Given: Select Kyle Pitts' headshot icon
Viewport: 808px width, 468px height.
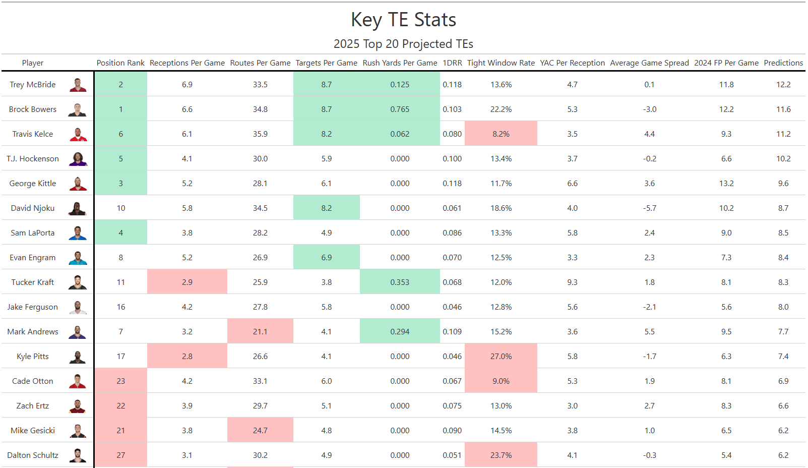Looking at the screenshot, I should (78, 357).
